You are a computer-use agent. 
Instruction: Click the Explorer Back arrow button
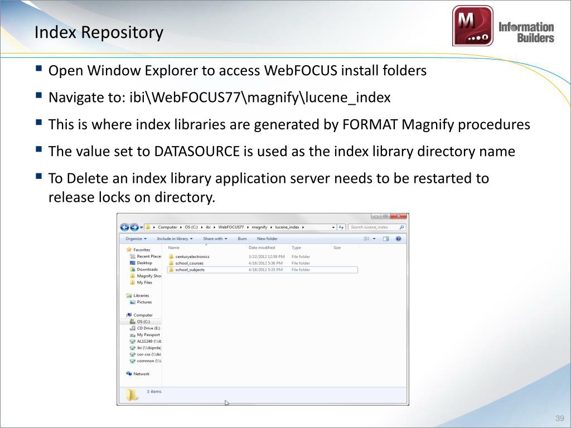124,227
